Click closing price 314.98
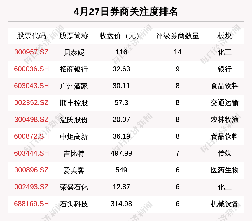This screenshot has width=252, height=221. coord(121,204)
